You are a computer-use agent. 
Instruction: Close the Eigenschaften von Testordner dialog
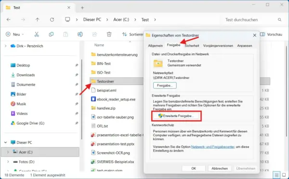(254, 35)
